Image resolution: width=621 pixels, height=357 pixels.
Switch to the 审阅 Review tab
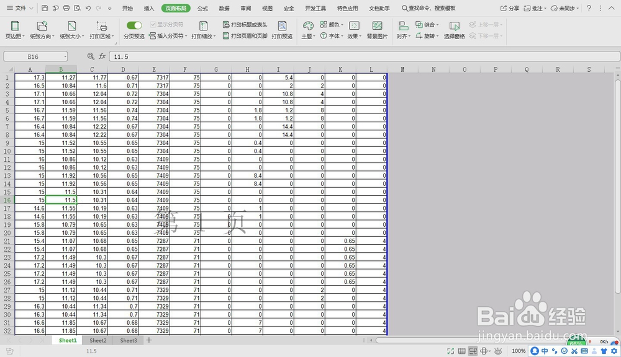coord(245,8)
